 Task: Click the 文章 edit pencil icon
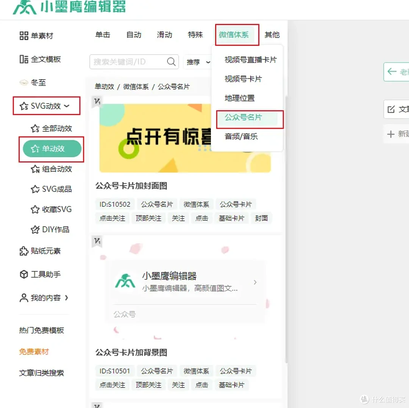391,109
